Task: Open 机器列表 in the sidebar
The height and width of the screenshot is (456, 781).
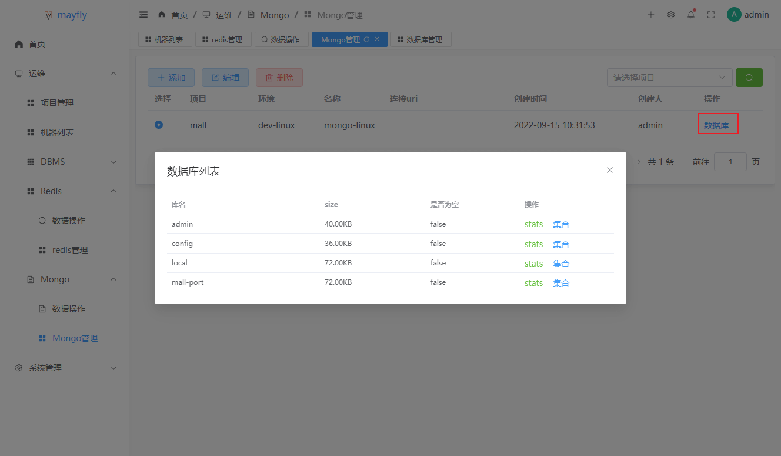Action: point(65,132)
